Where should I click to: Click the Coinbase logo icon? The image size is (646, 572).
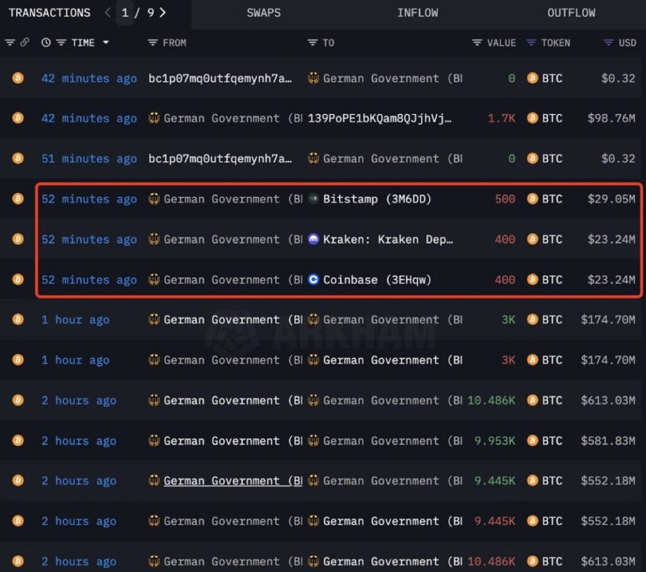(314, 280)
